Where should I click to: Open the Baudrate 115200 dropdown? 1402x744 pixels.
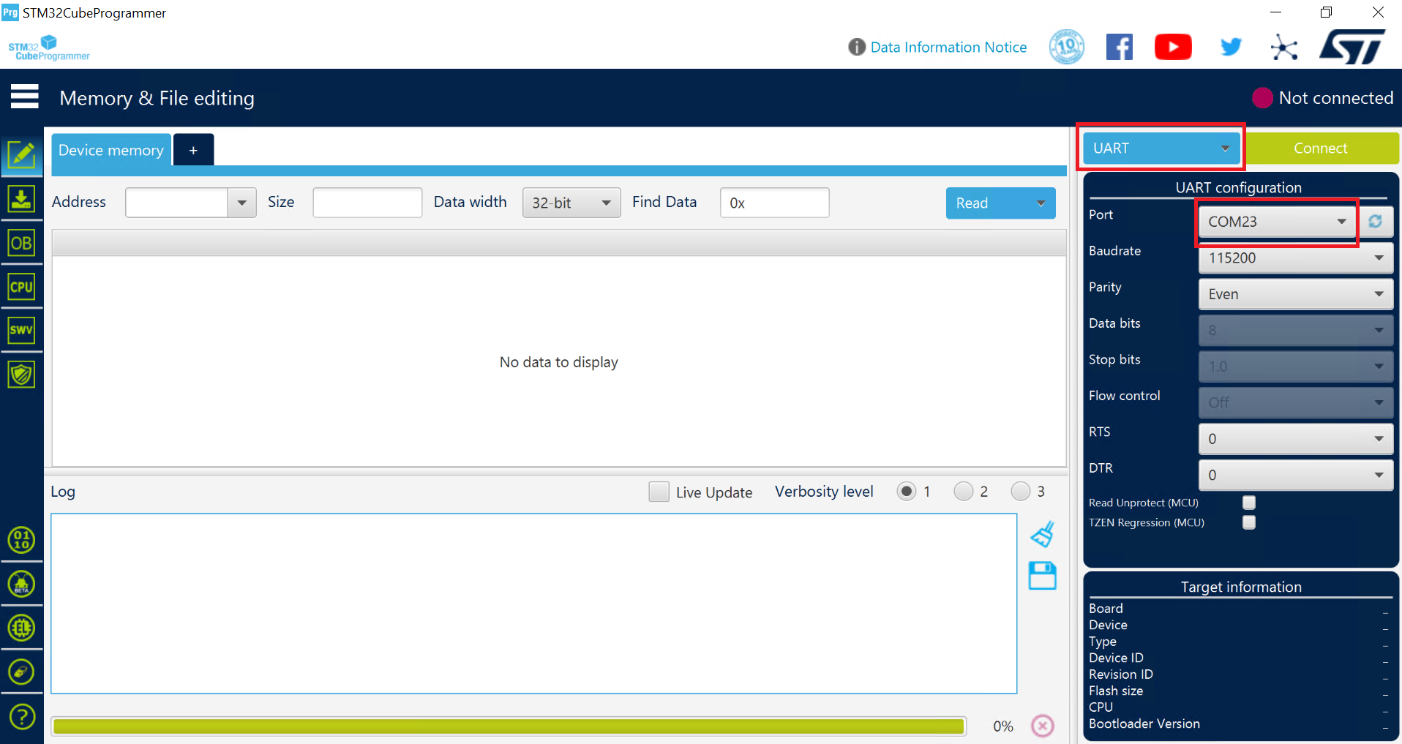[x=1295, y=258]
